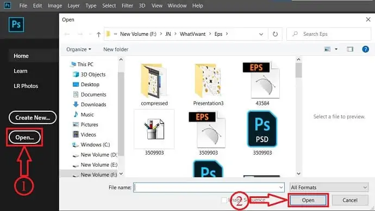Click the Search Eps search box
375x211 pixels.
(329, 34)
